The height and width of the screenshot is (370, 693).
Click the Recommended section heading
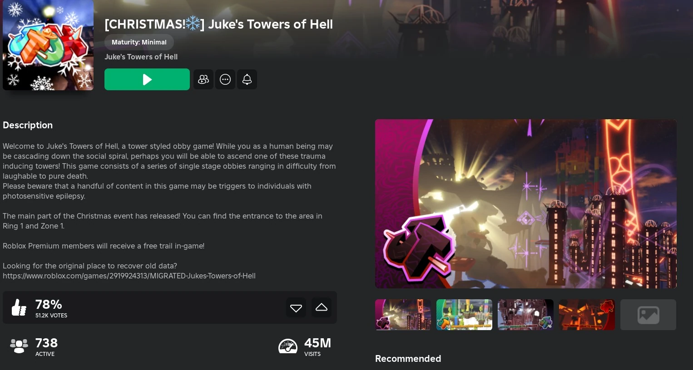coord(408,359)
